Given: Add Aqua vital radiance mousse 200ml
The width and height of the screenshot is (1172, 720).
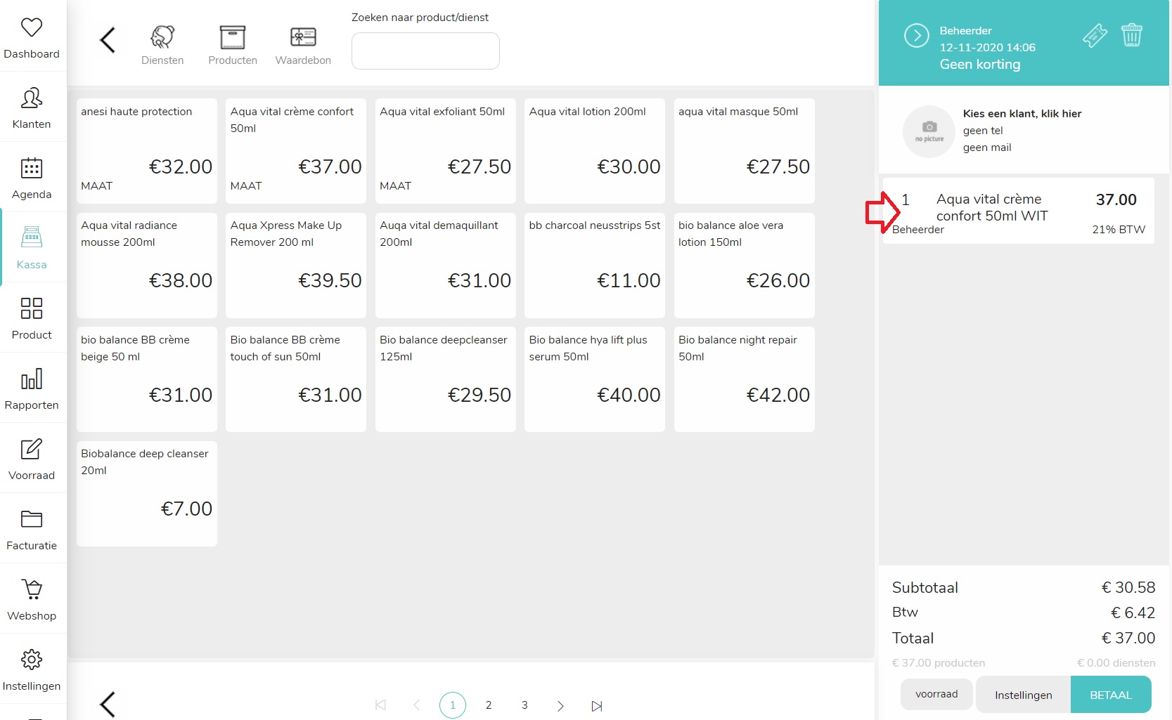Looking at the screenshot, I should pyautogui.click(x=147, y=266).
